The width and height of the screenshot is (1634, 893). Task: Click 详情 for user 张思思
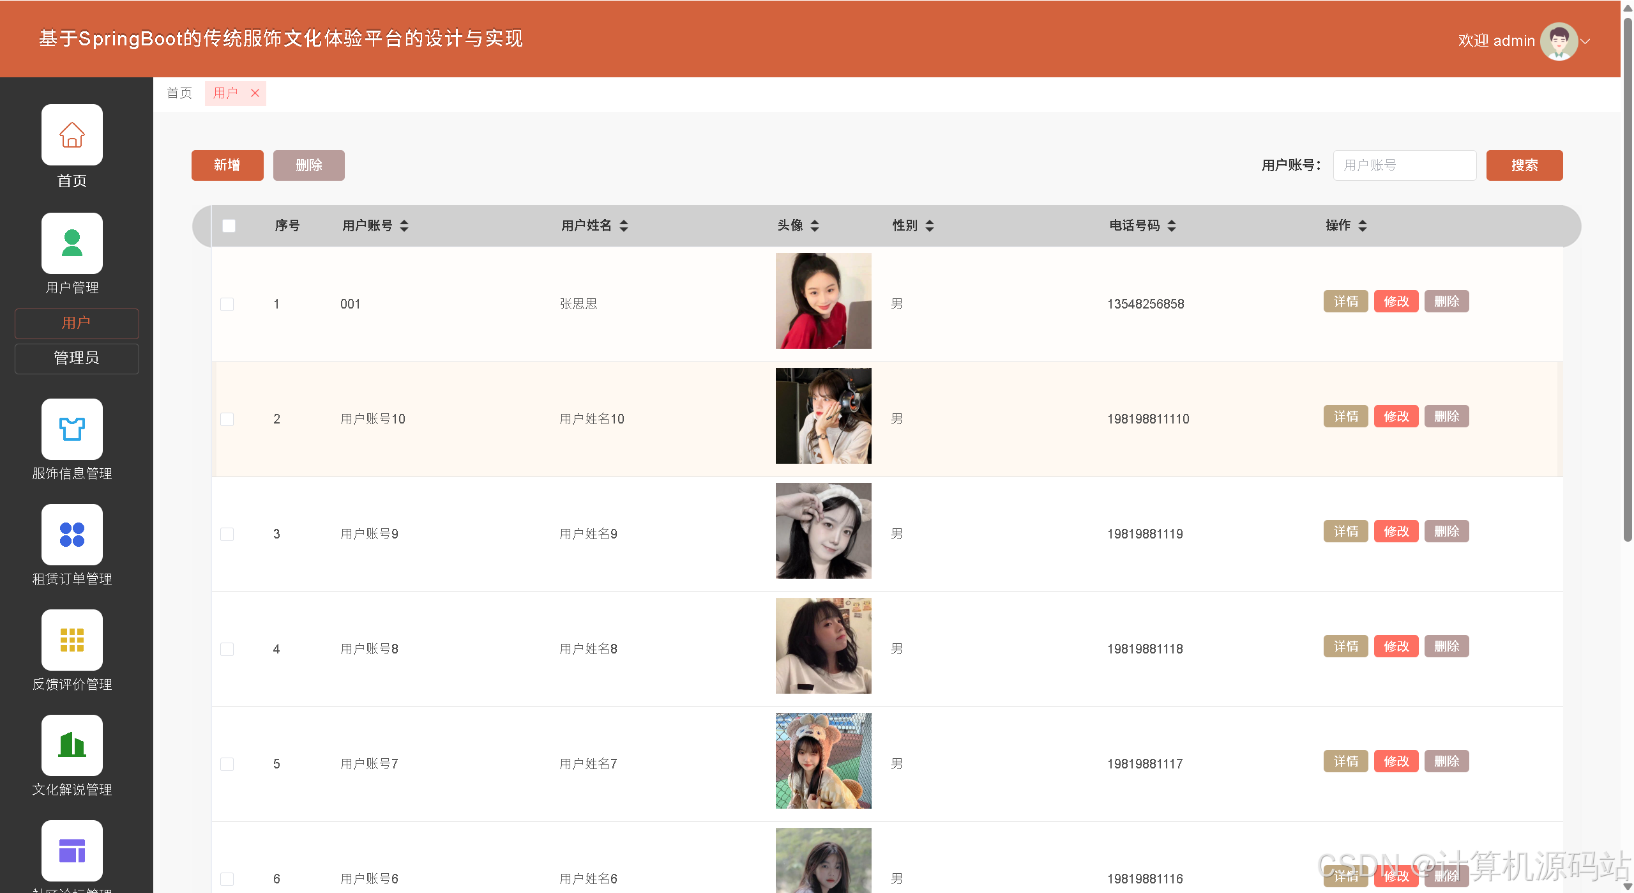pos(1345,301)
